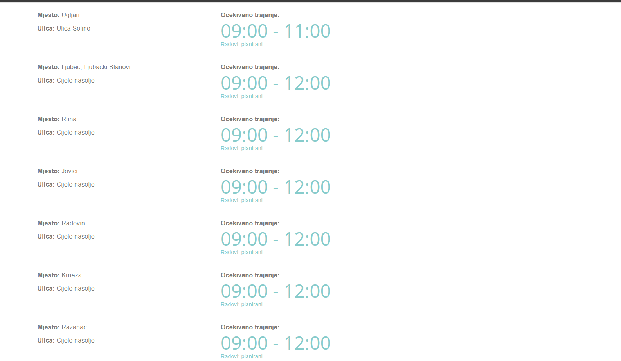Click Cijelo naselje in the Krneza entry
The width and height of the screenshot is (621, 361).
76,289
